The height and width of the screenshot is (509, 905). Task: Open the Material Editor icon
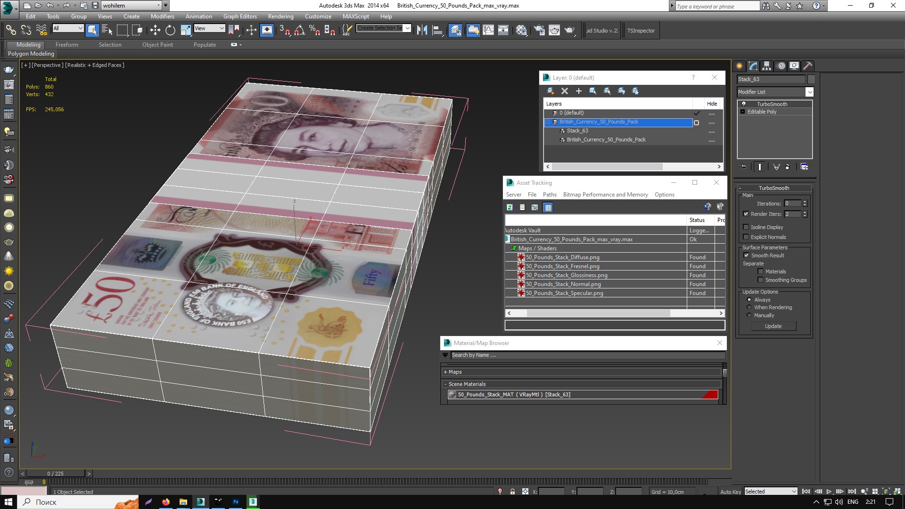(521, 31)
